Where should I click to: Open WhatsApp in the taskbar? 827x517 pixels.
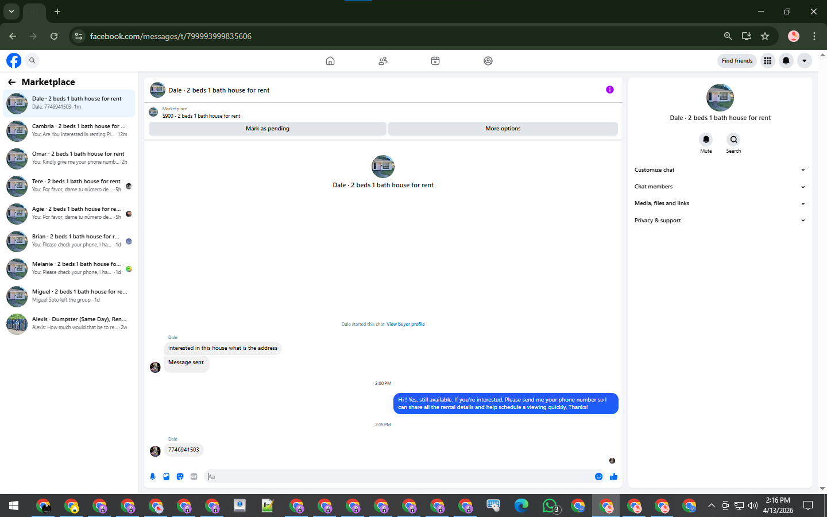(x=550, y=506)
